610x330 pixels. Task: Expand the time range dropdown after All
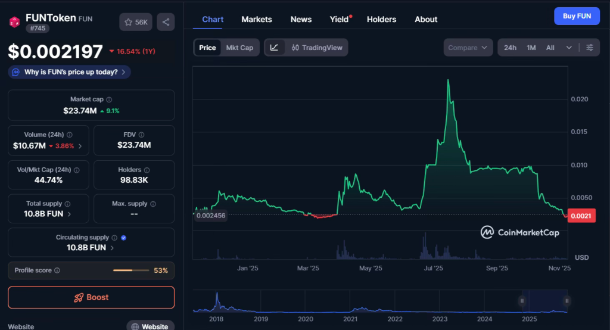tap(569, 48)
